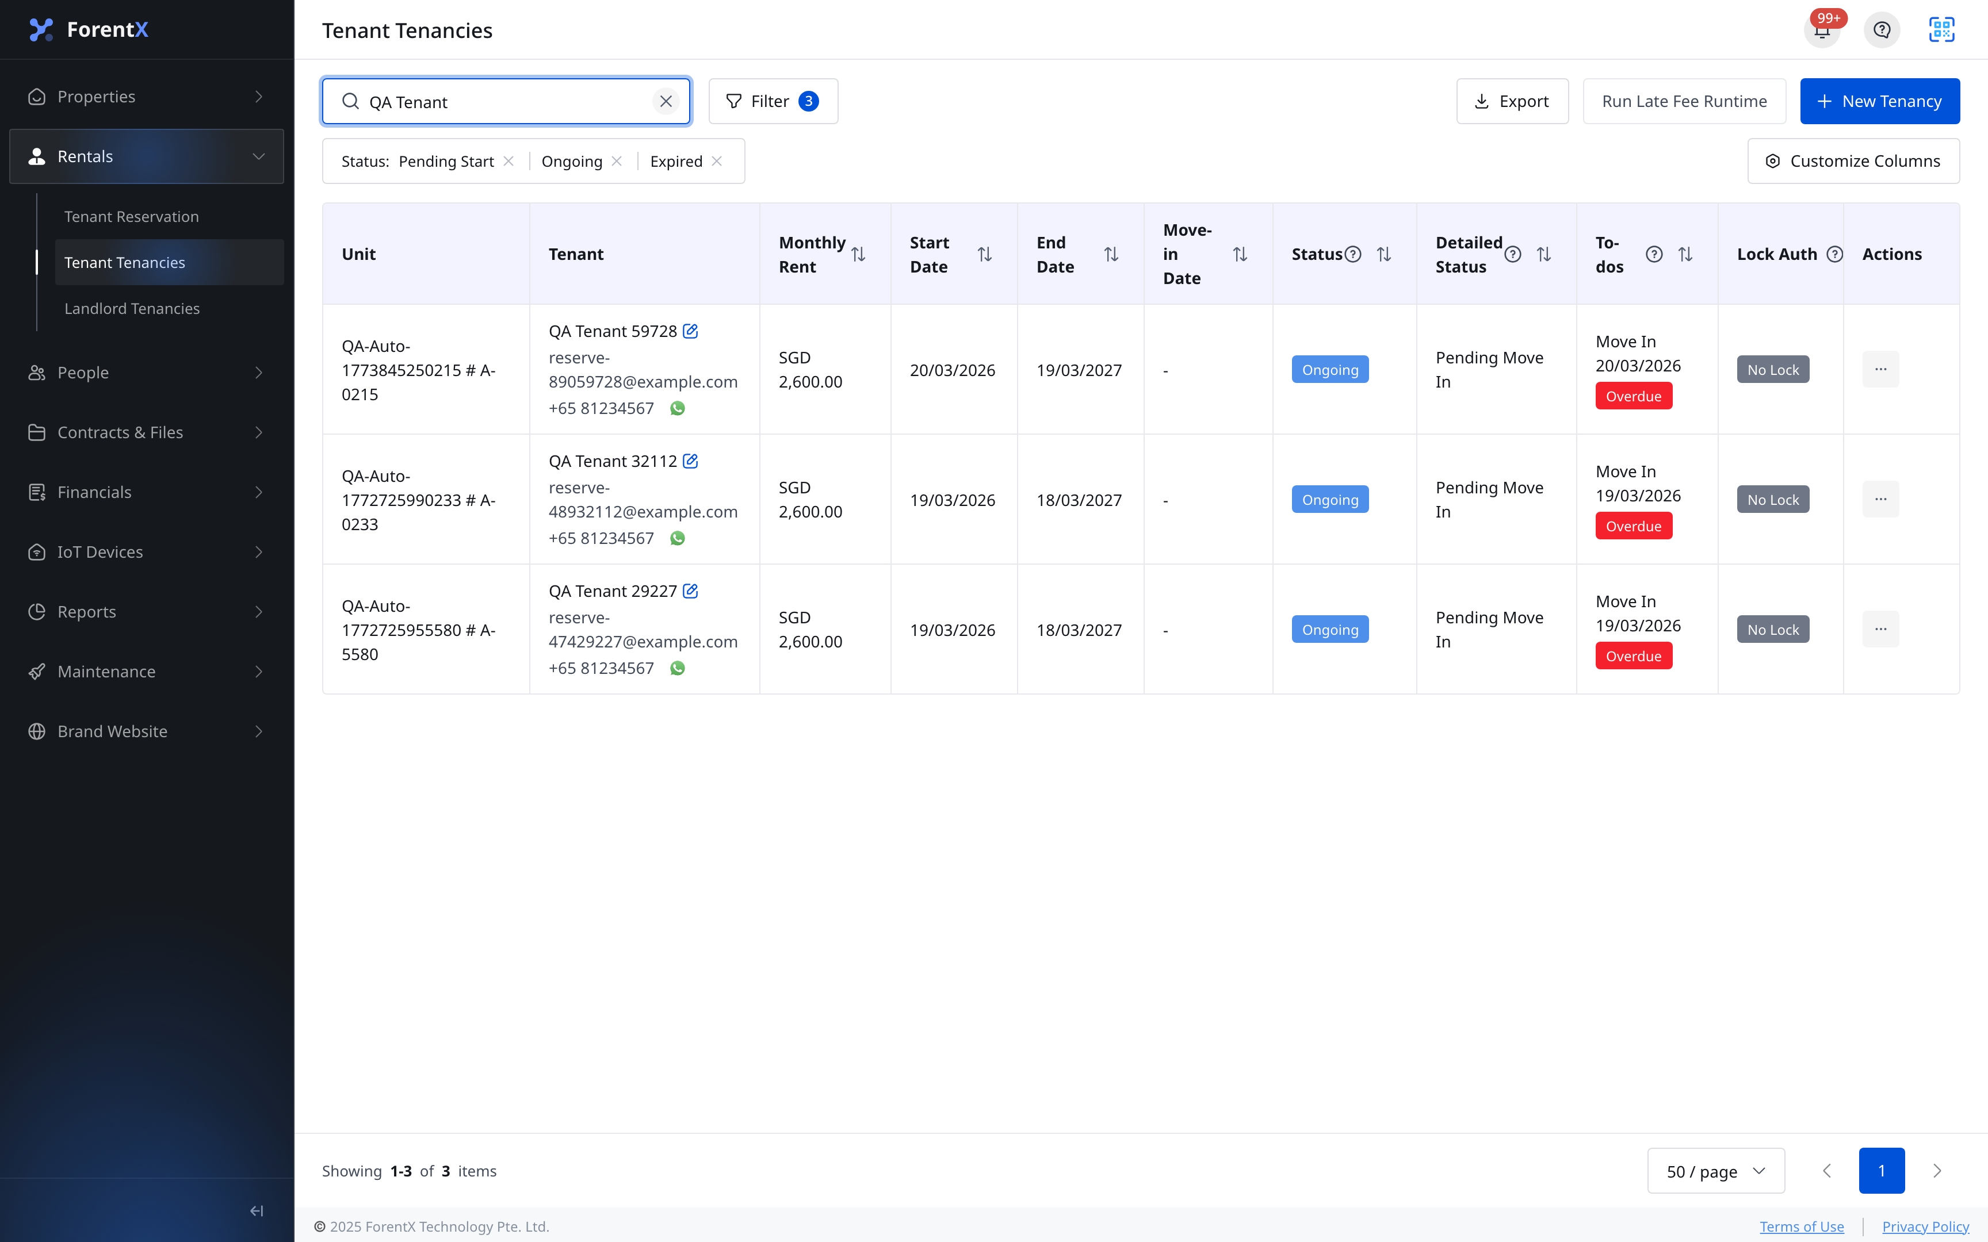Click Run Late Fee Runtime button
Screen dimensions: 1988x1242
(x=1684, y=101)
